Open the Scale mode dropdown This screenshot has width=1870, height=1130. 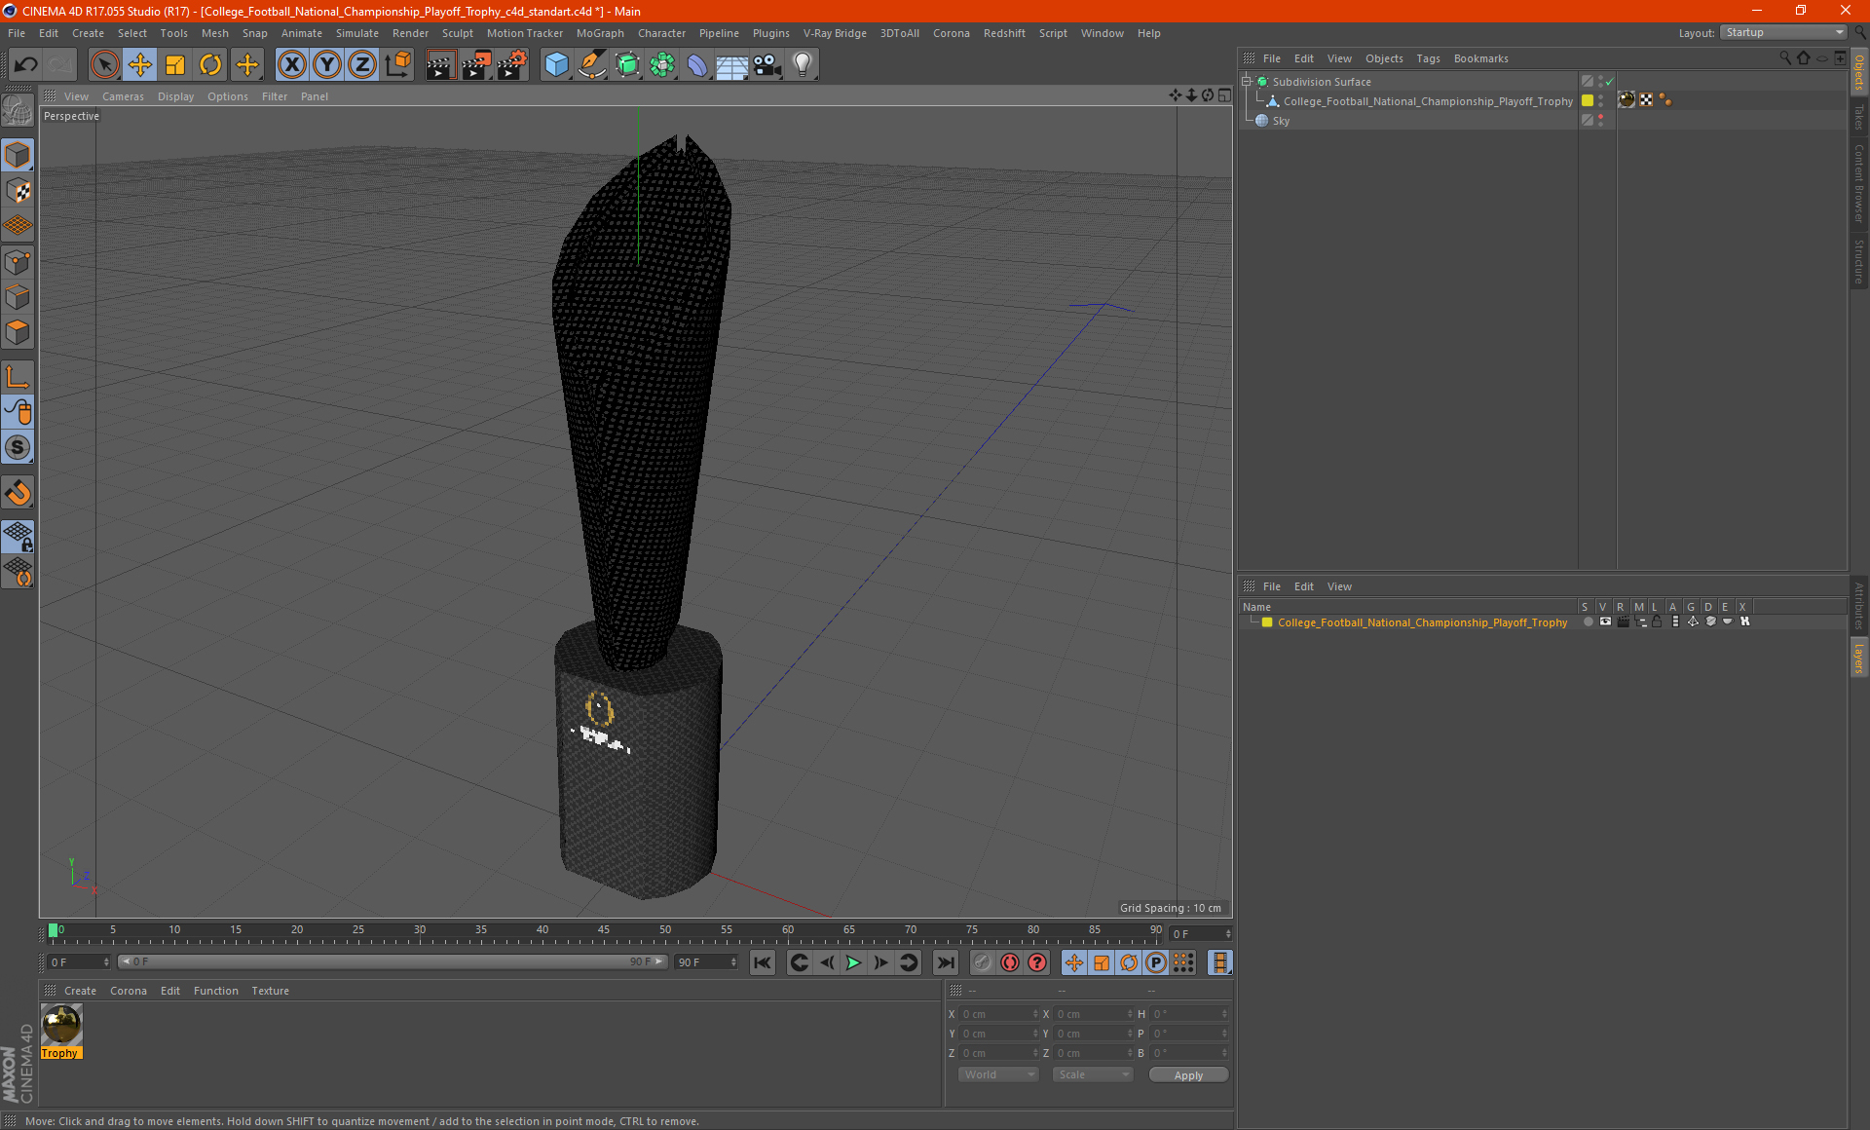pyautogui.click(x=1094, y=1074)
